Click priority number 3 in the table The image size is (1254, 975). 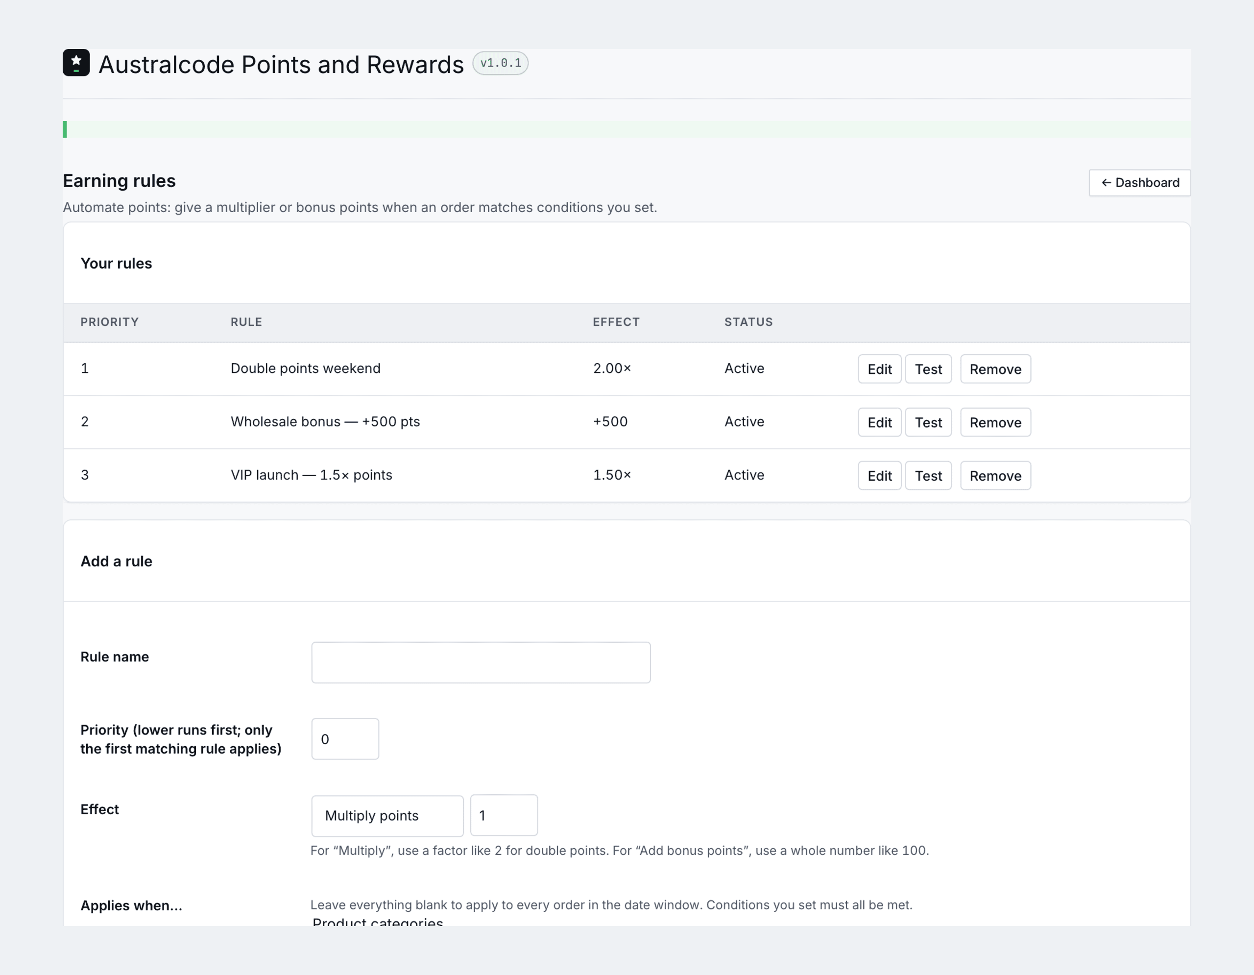[x=85, y=475]
